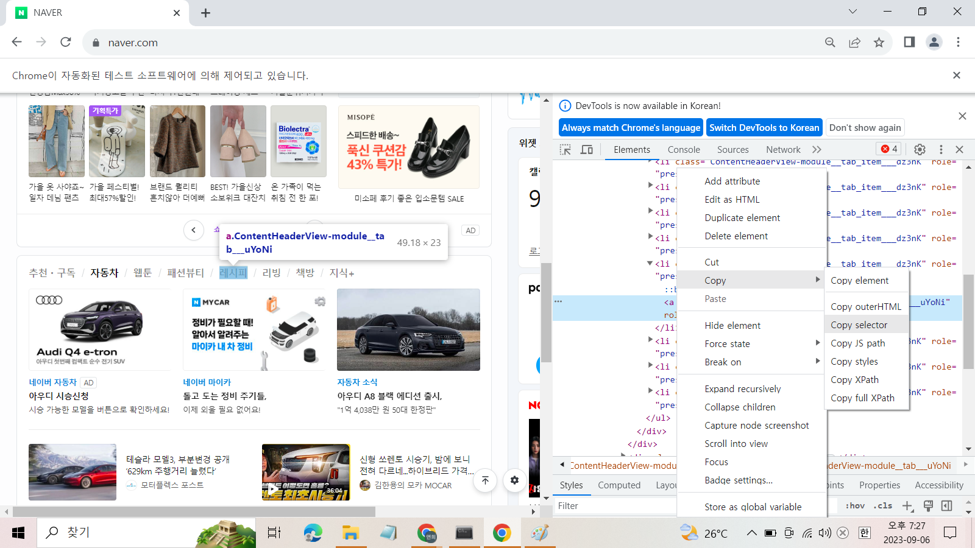This screenshot has height=548, width=975.
Task: Open the Chrome tab search chevron
Action: (853, 12)
